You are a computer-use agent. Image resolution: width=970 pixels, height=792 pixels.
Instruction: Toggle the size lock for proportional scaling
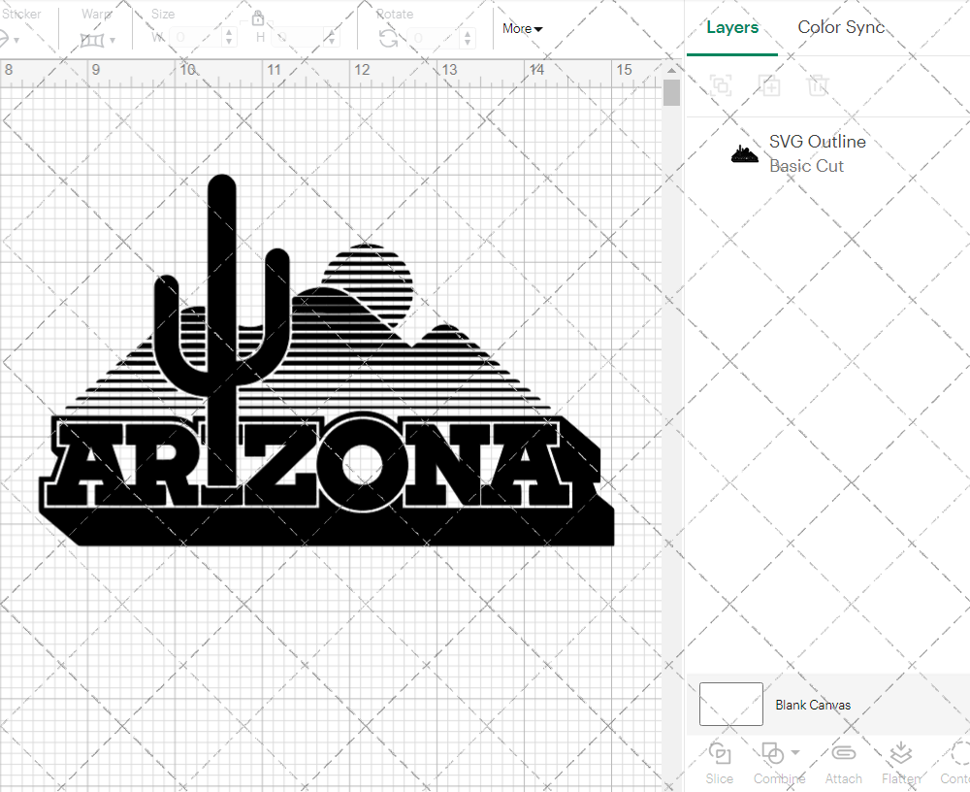(258, 18)
